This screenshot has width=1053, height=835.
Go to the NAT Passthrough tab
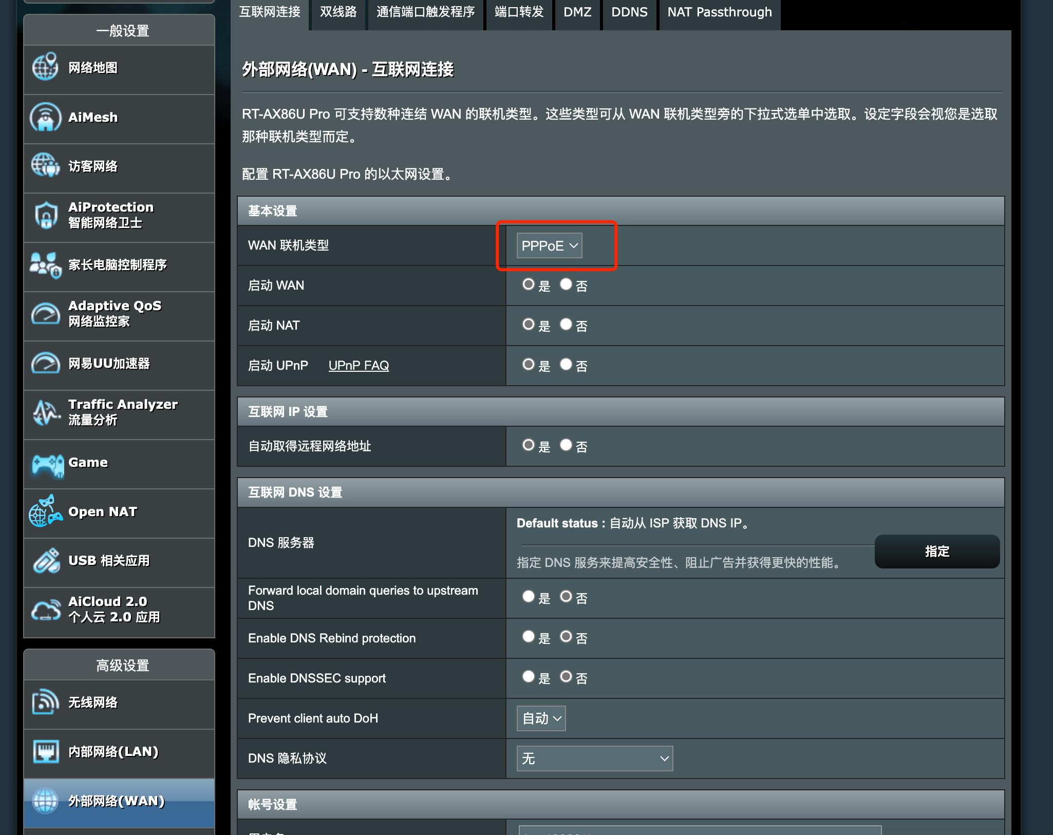(719, 12)
